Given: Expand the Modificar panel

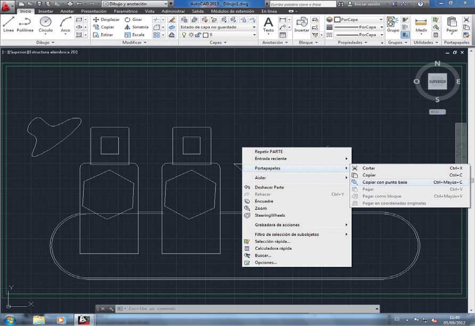Looking at the screenshot, I should pyautogui.click(x=134, y=43).
